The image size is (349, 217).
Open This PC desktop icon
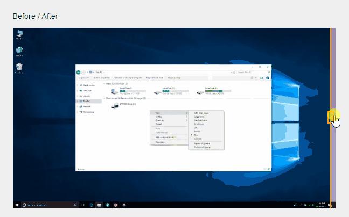(19, 34)
